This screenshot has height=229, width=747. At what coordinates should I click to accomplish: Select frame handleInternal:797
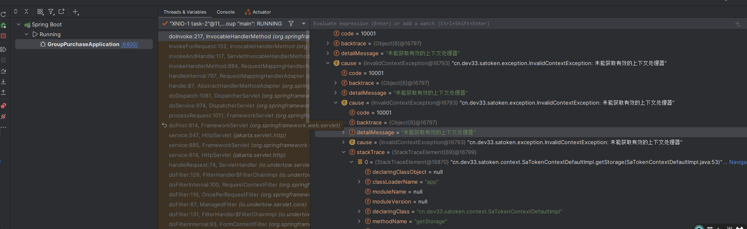coord(234,76)
